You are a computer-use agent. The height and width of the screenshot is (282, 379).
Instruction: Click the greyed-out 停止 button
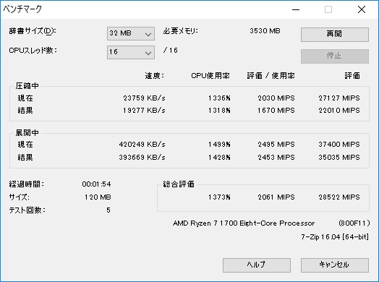[x=335, y=56]
